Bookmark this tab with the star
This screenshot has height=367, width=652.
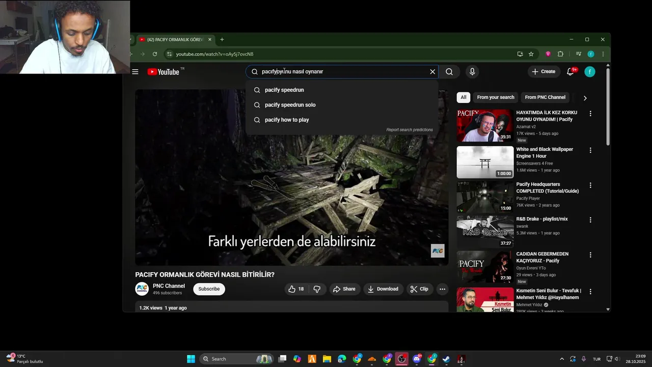tap(531, 54)
